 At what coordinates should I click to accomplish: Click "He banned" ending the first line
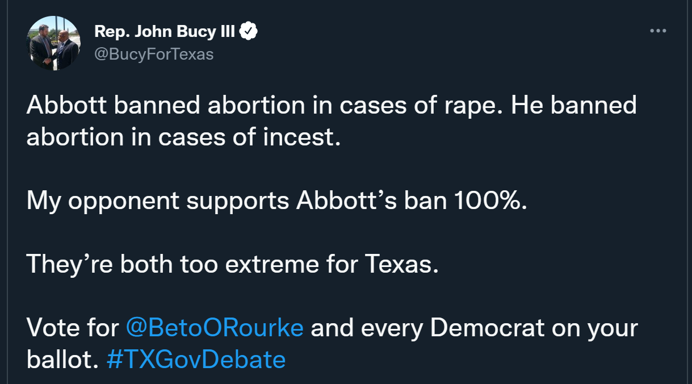coord(573,106)
